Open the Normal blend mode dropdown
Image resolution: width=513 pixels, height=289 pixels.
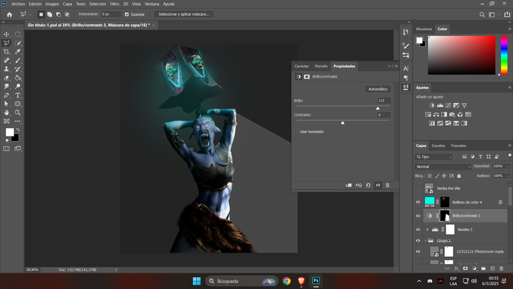[443, 167]
